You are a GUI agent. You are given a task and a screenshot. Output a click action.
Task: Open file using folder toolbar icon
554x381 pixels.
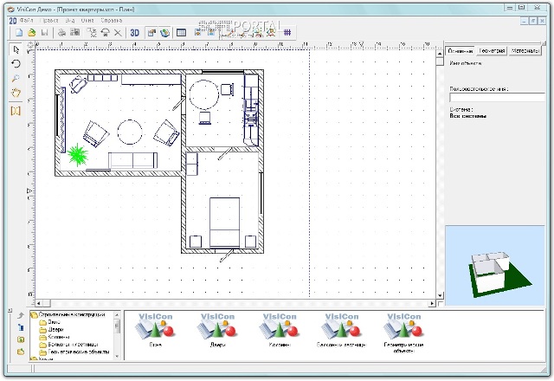(x=31, y=33)
